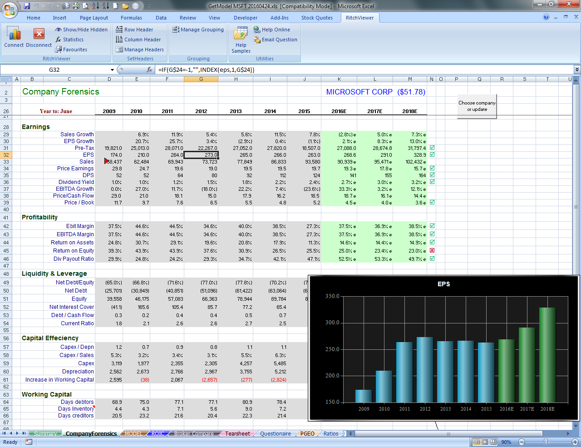Screen dimensions: 581x447
Task: Switch to the Summary sheet tab
Action: point(45,434)
